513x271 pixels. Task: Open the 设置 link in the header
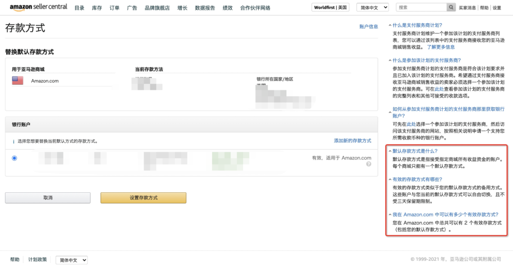coord(497,8)
